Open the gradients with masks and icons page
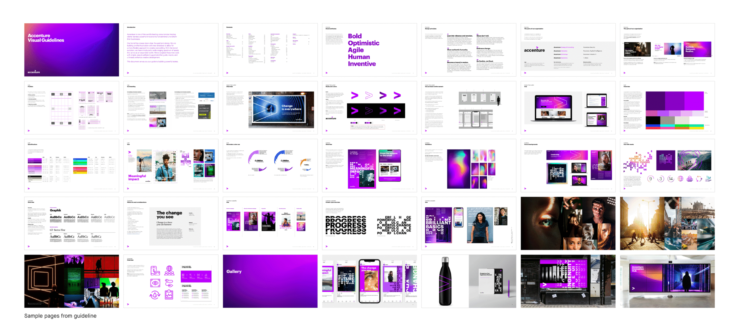 point(667,165)
